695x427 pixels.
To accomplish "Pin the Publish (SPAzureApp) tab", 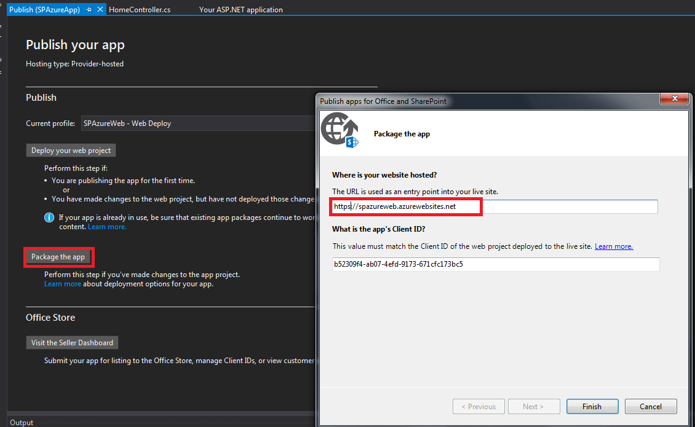I will point(89,9).
